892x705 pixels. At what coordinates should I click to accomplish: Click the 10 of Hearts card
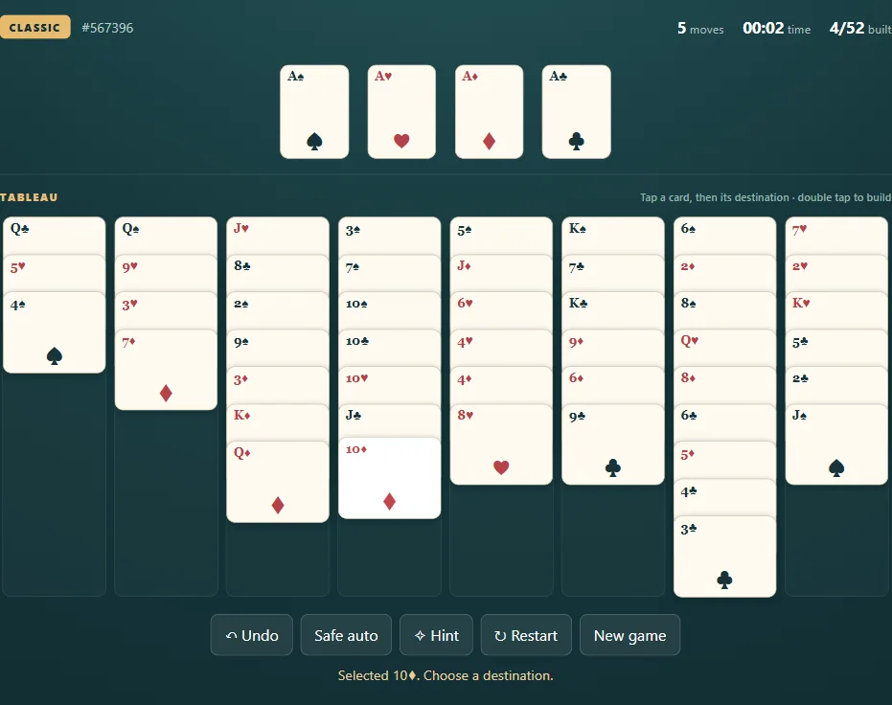pyautogui.click(x=390, y=385)
